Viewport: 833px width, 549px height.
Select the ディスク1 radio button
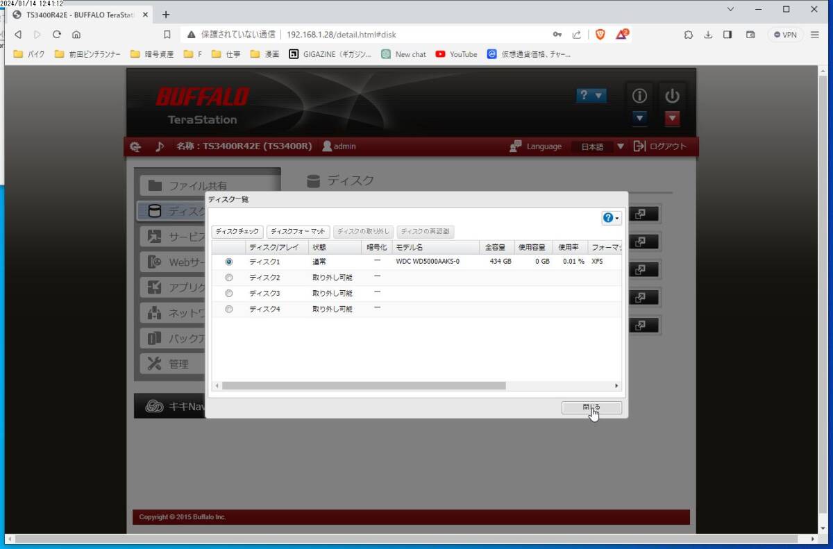click(229, 262)
